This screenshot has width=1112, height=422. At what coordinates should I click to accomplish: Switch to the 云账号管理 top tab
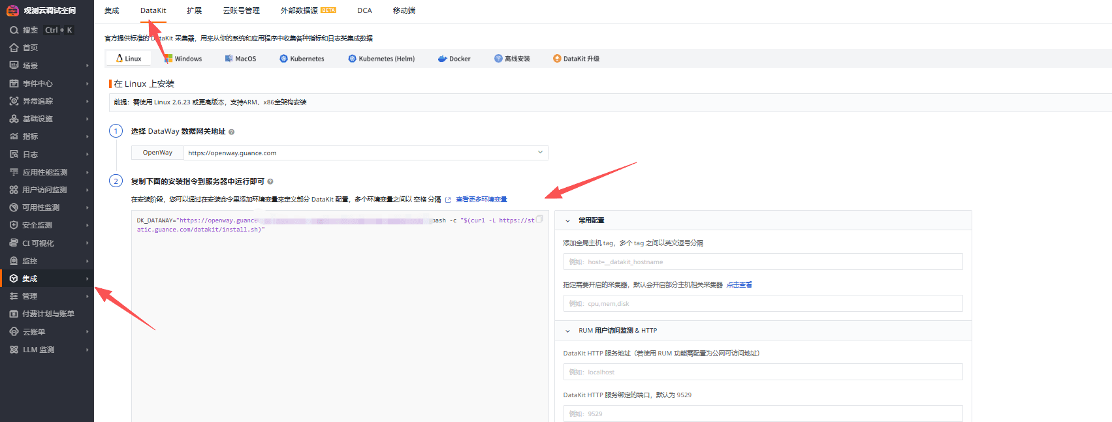tap(241, 10)
